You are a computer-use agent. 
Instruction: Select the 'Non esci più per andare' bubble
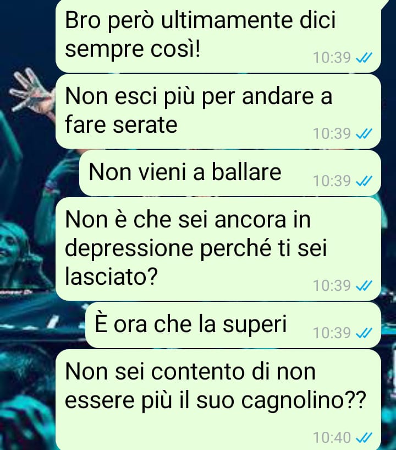[218, 111]
